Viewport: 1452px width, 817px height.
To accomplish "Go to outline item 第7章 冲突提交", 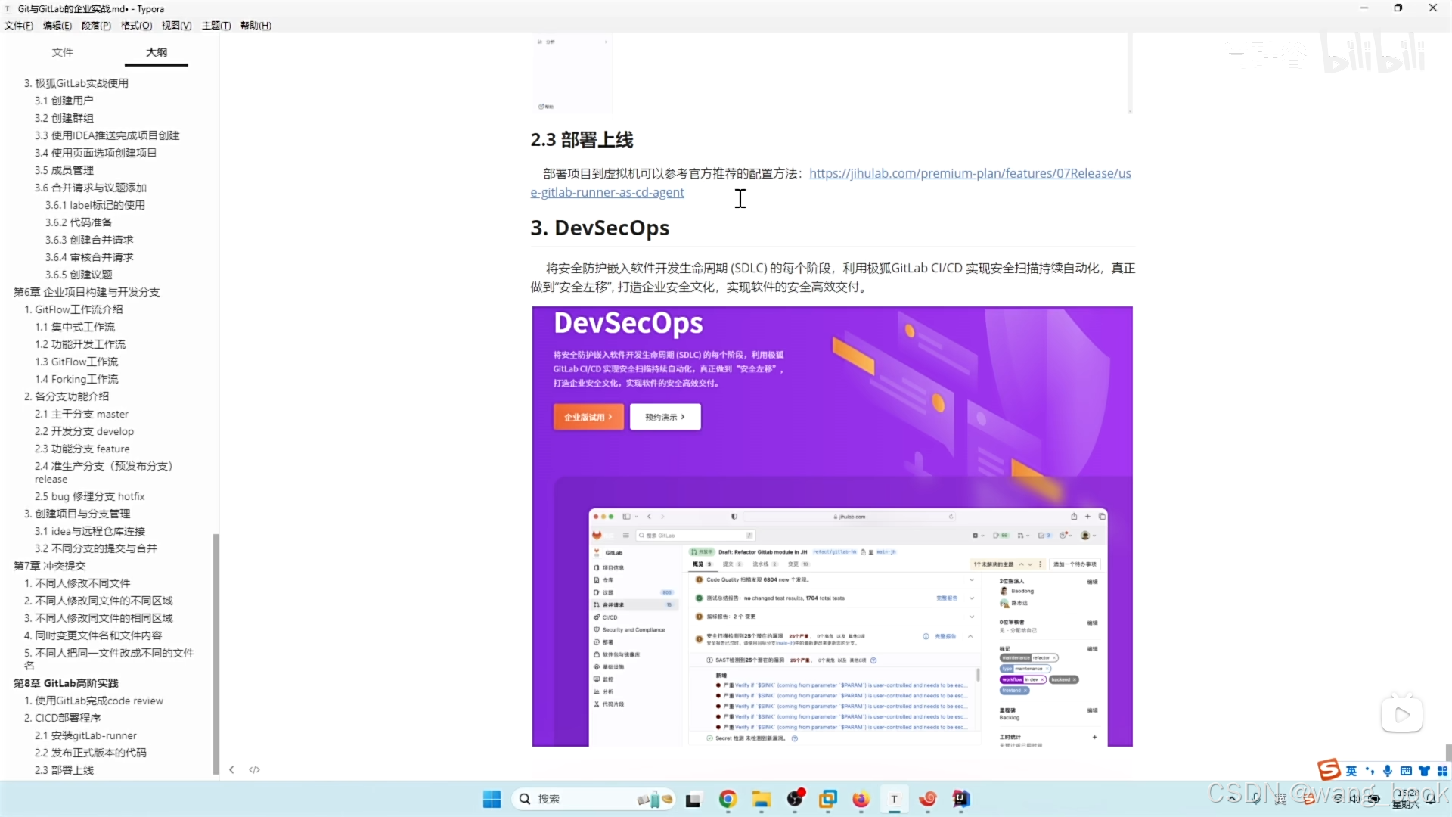I will pos(49,566).
